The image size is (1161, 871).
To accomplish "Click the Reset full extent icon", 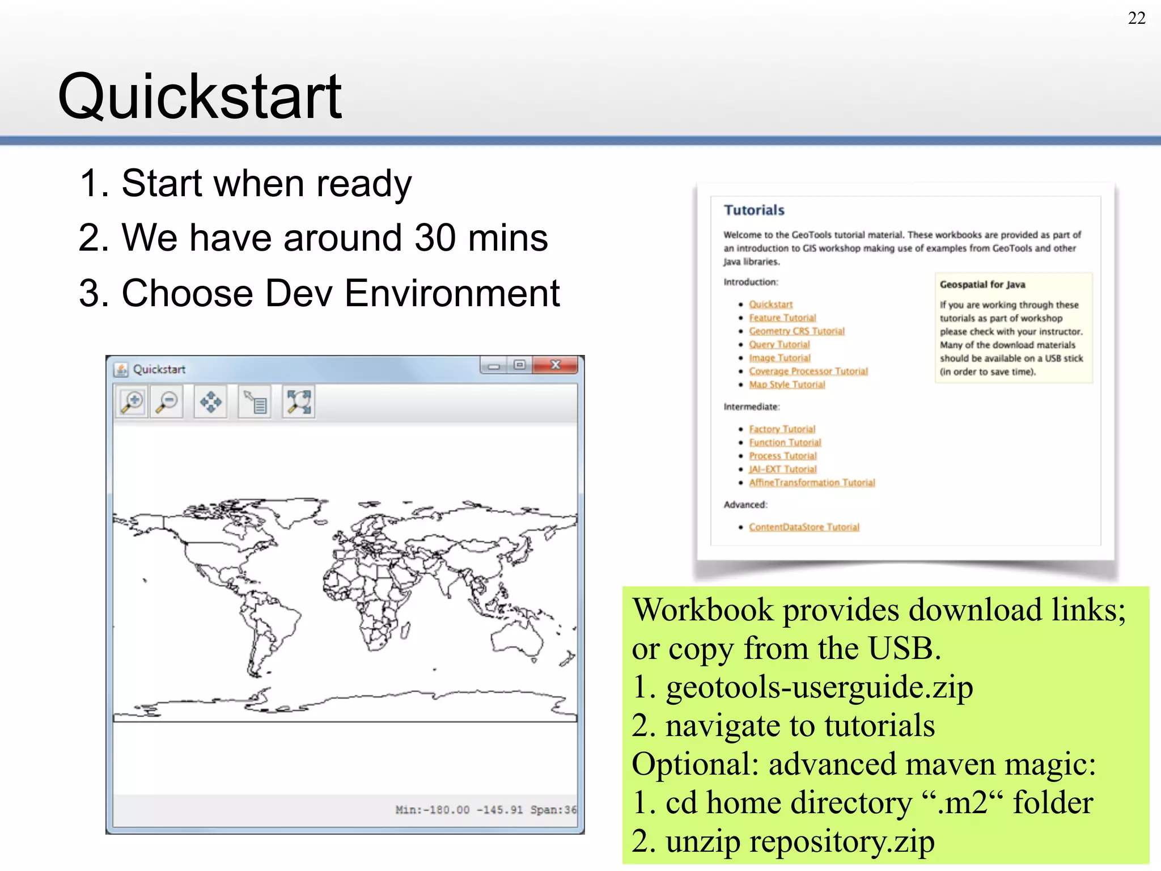I will (299, 401).
